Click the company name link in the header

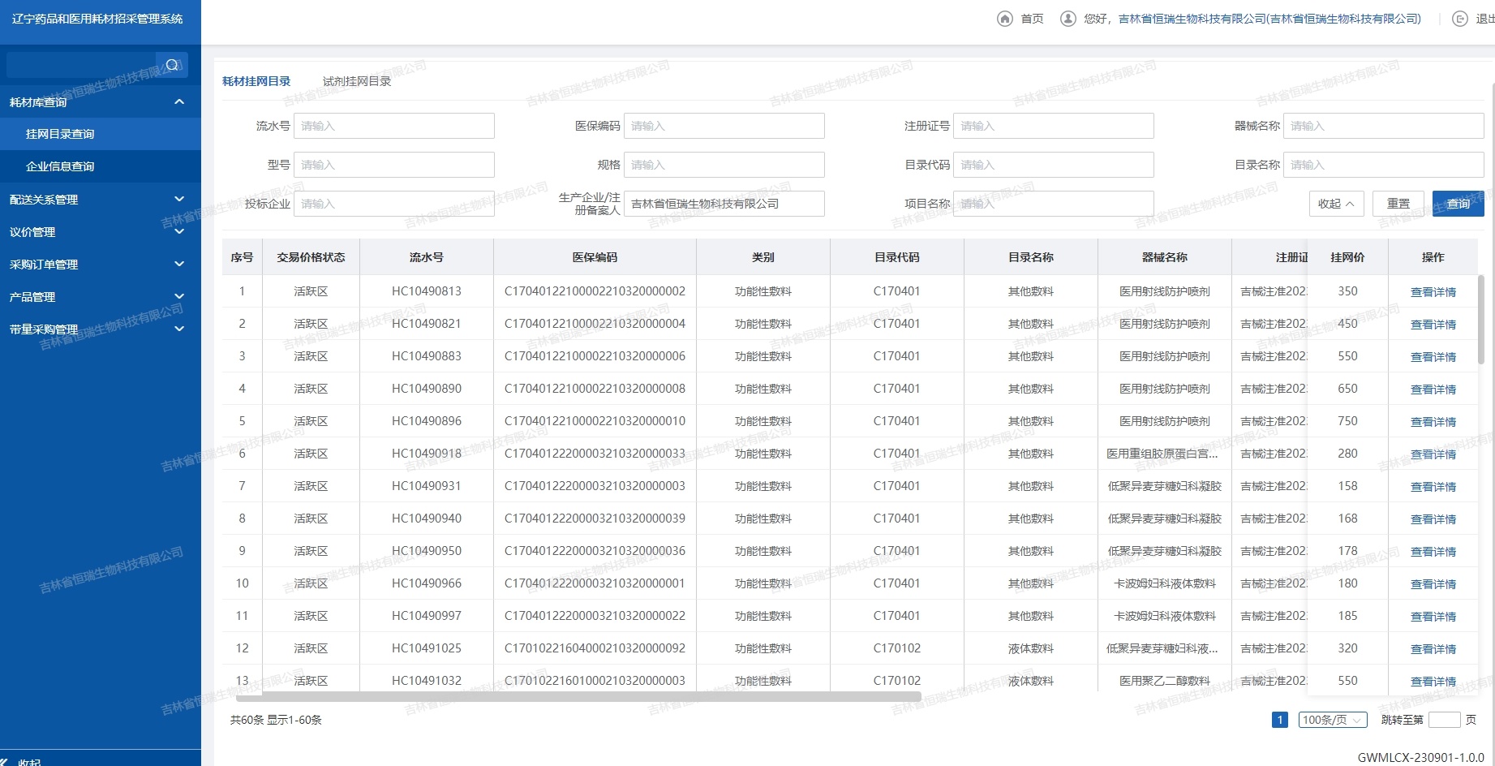click(x=1269, y=19)
